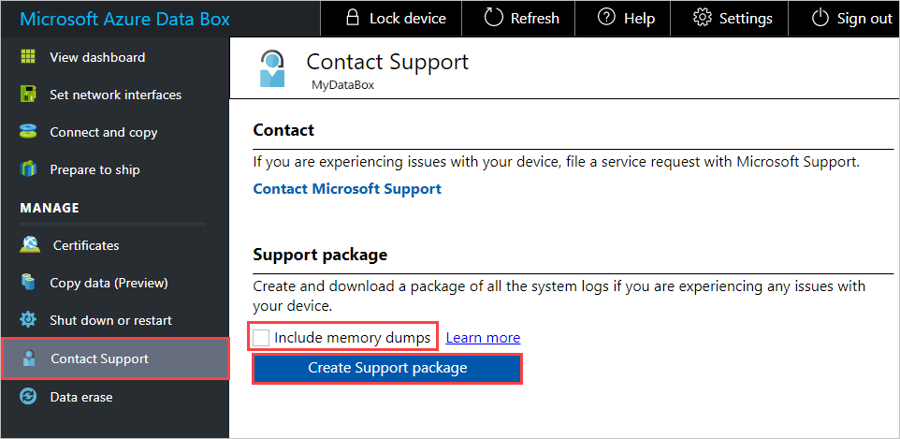This screenshot has width=900, height=439.
Task: Click the Set network interfaces icon
Action: [28, 95]
